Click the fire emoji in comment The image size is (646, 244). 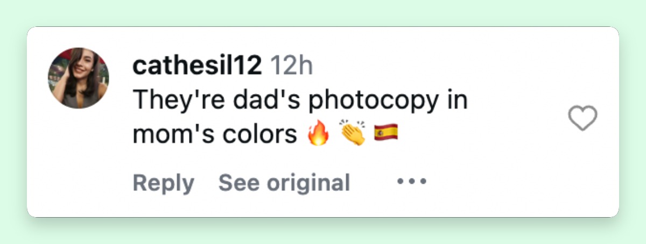[318, 134]
